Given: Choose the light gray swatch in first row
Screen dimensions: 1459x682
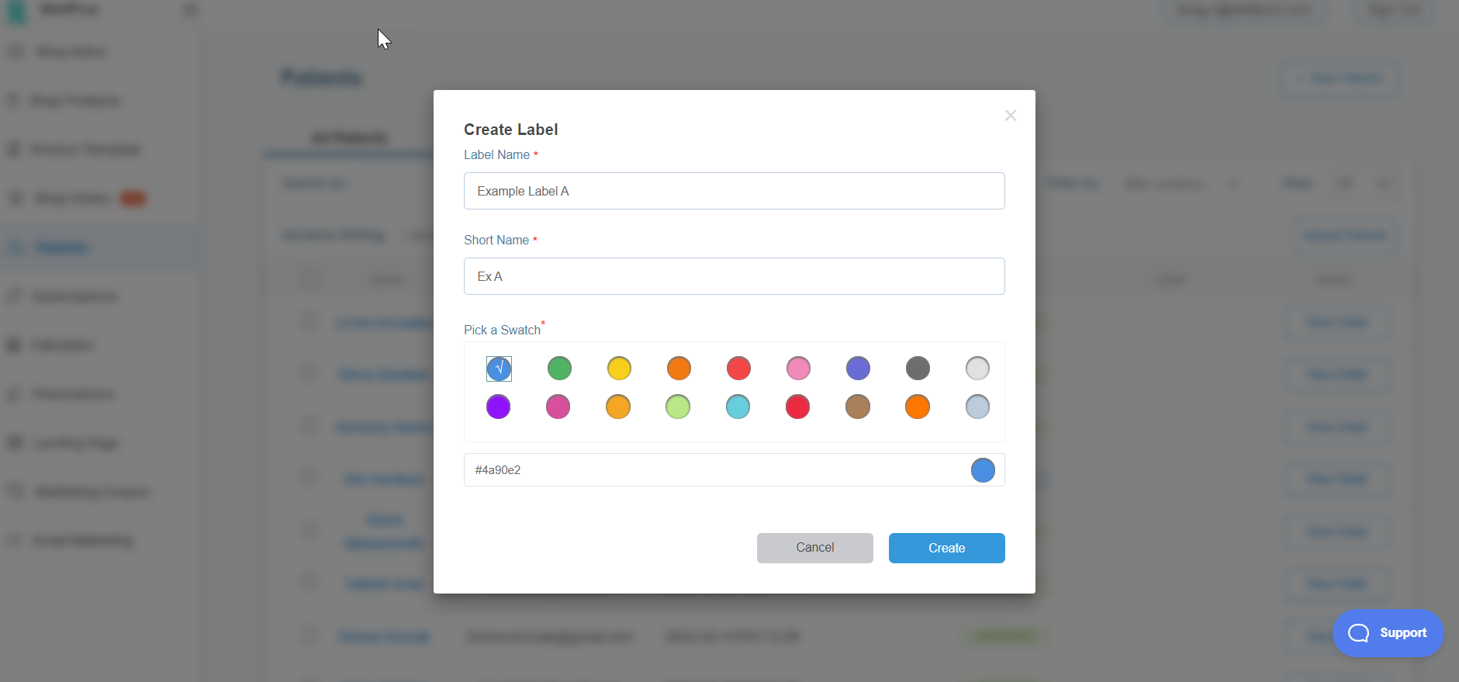Looking at the screenshot, I should pos(977,369).
